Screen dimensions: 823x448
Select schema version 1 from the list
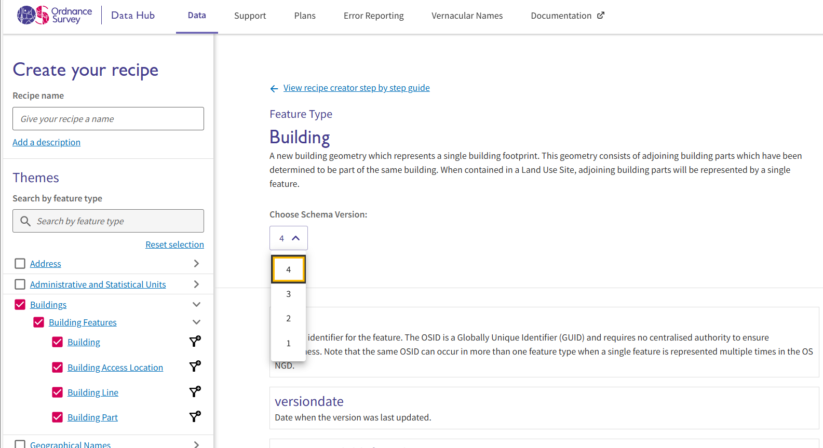(289, 343)
